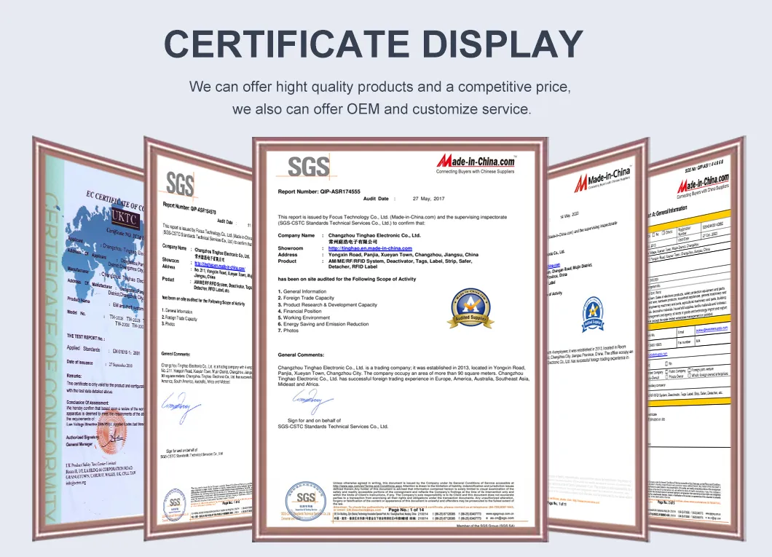
Task: Tick the Wholly foreign owned enterprise checkbox
Action: (690, 375)
